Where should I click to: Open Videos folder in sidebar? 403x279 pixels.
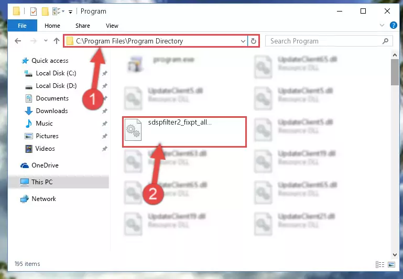coord(45,149)
